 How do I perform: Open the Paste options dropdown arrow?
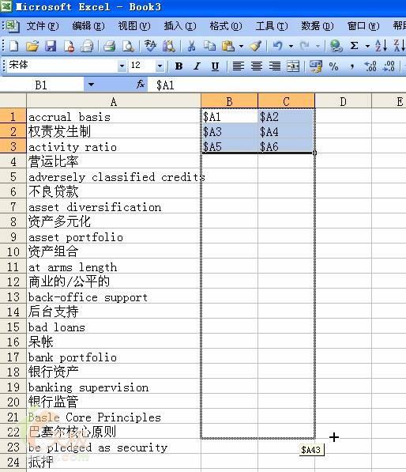click(241, 46)
